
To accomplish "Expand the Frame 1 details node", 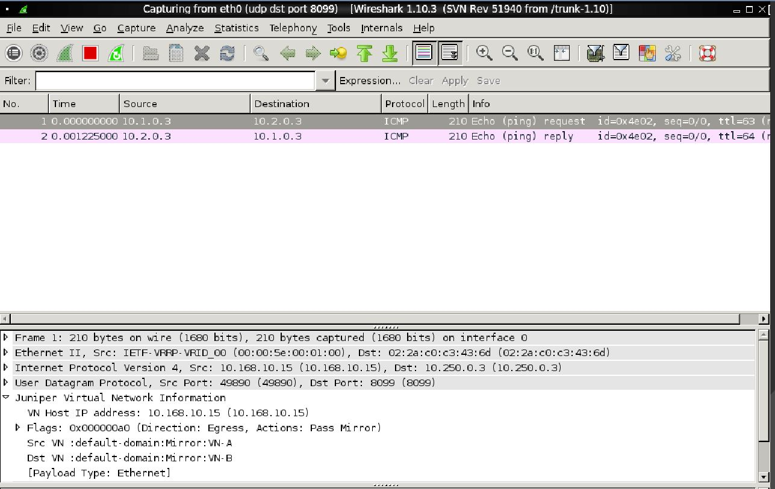I will 6,337.
